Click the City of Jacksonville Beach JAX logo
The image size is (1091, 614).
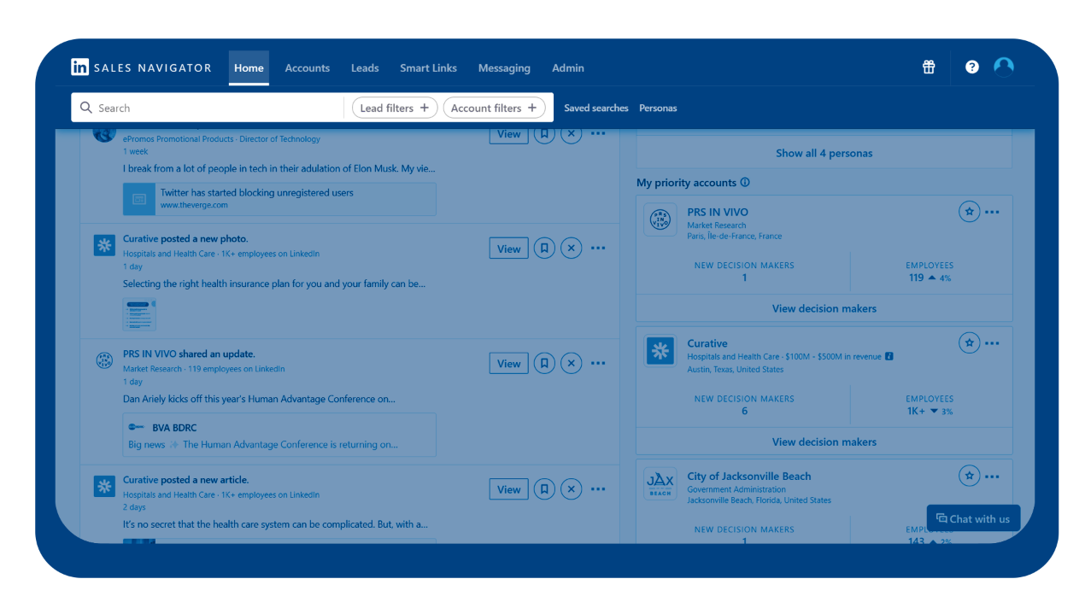click(x=660, y=483)
